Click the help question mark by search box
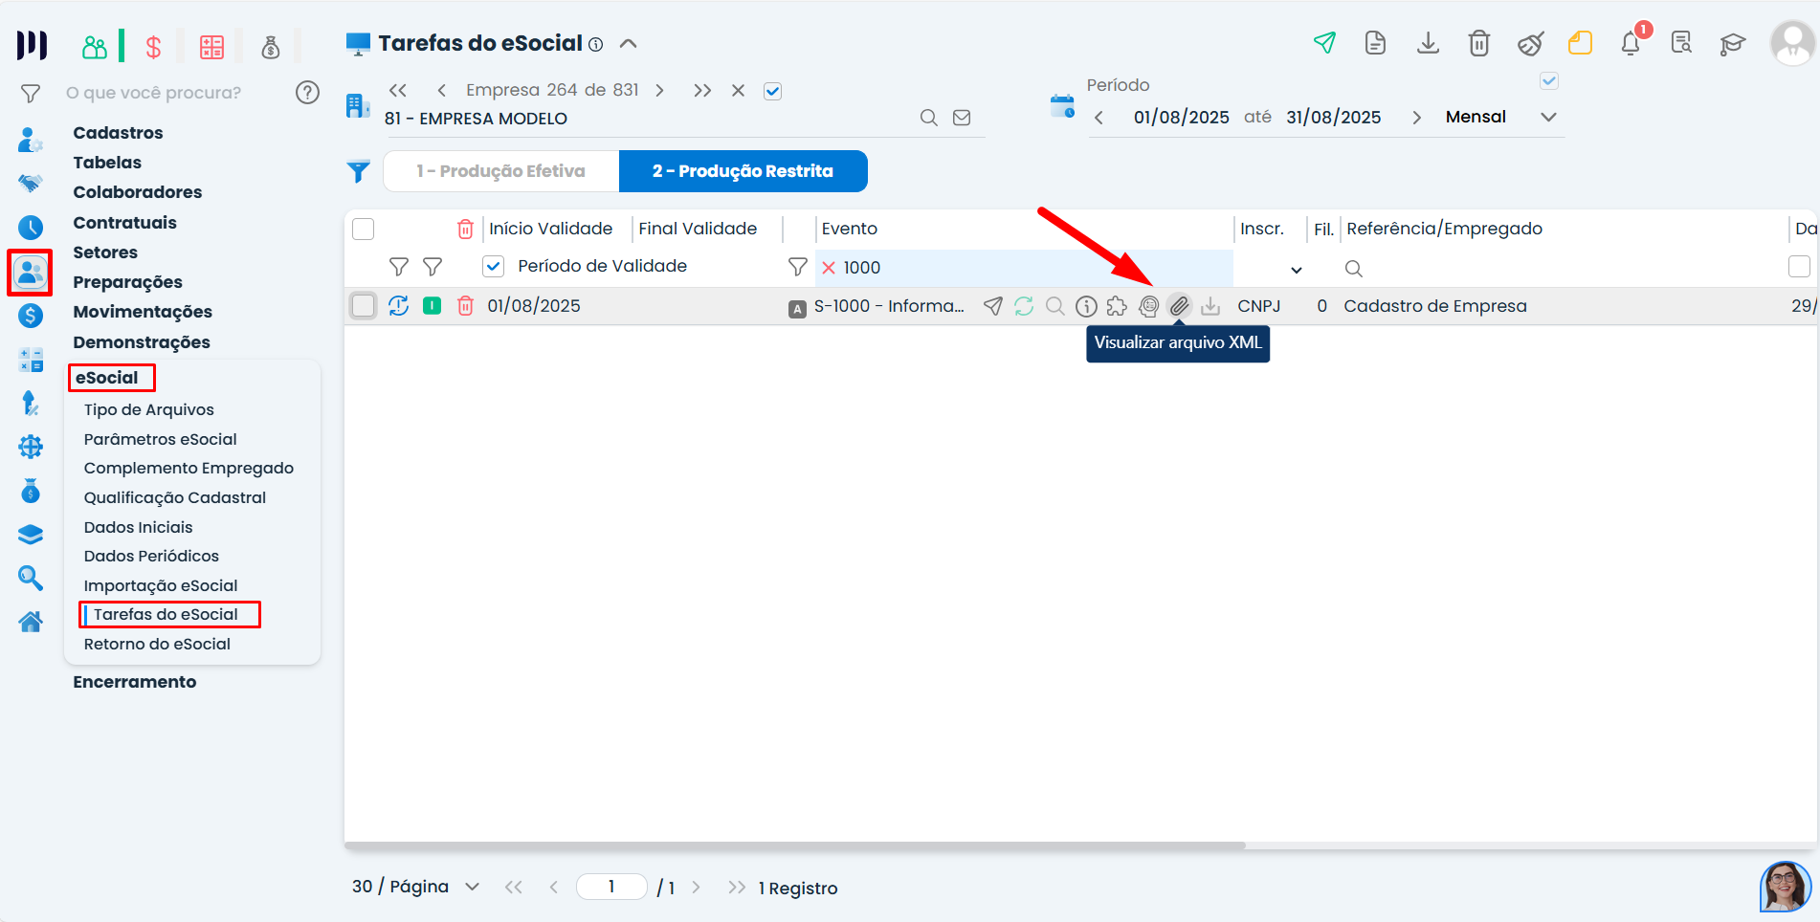The width and height of the screenshot is (1820, 922). (x=307, y=93)
